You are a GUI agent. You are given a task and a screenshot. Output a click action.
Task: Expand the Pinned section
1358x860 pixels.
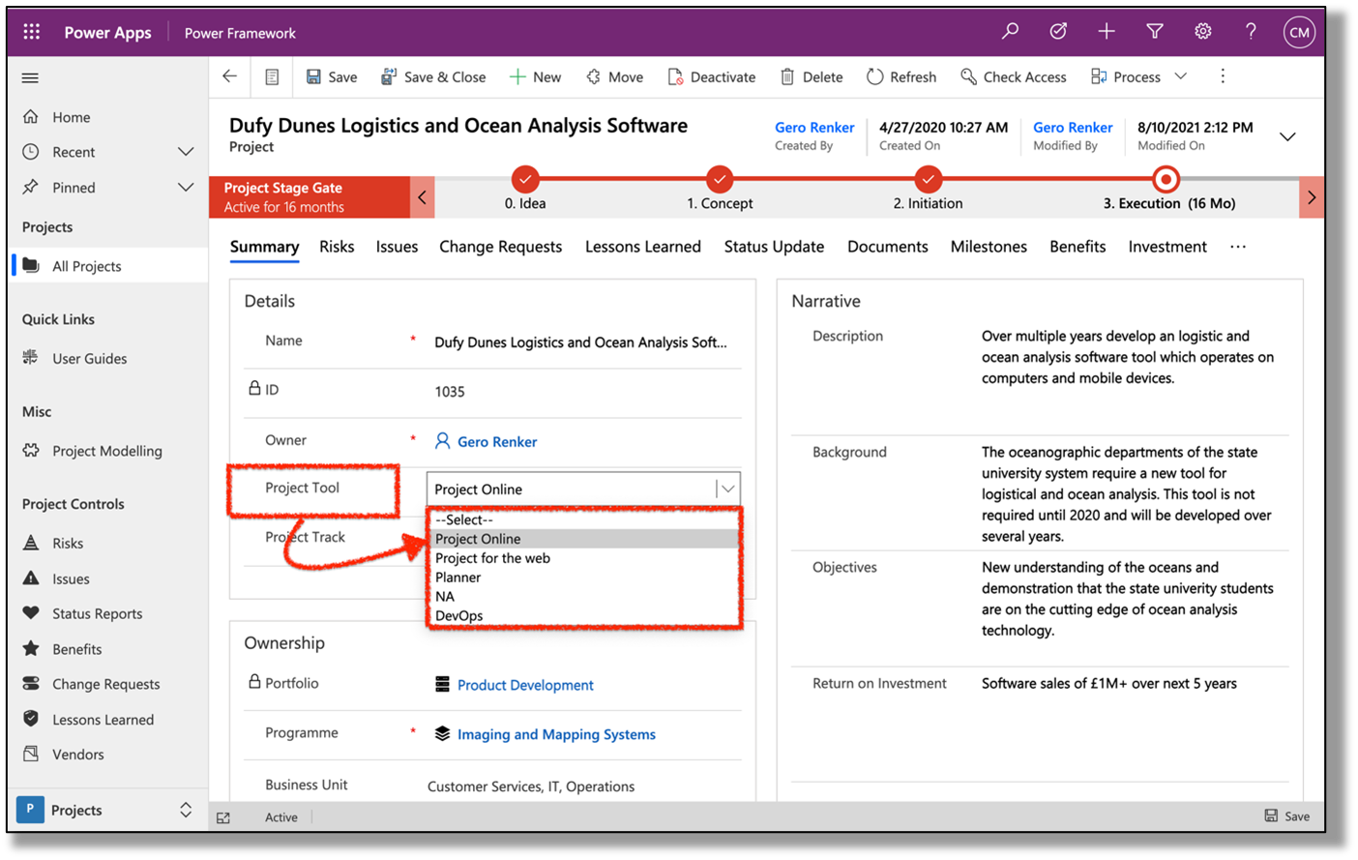pos(186,188)
